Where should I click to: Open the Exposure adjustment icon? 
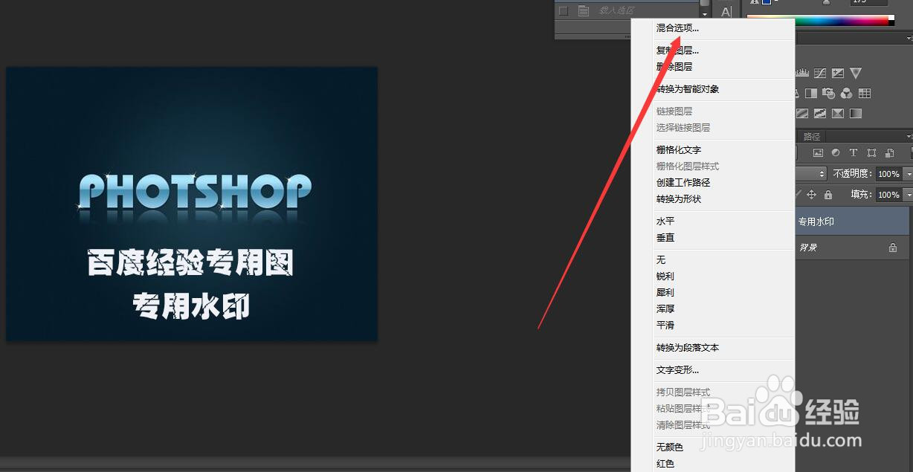(837, 73)
